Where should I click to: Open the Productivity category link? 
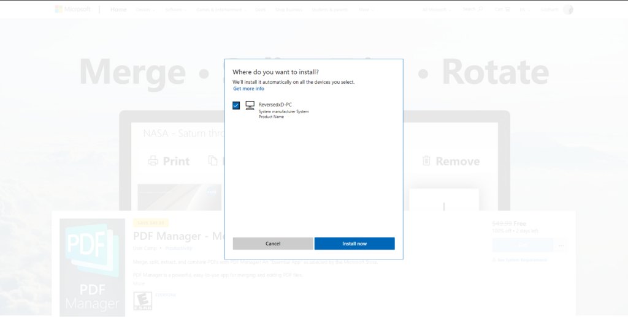click(178, 248)
